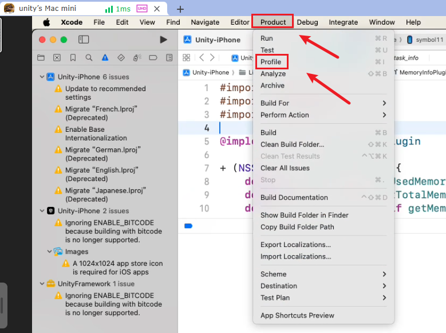The image size is (446, 333).
Task: Toggle the navigator sidebar panel icon
Action: click(x=84, y=40)
